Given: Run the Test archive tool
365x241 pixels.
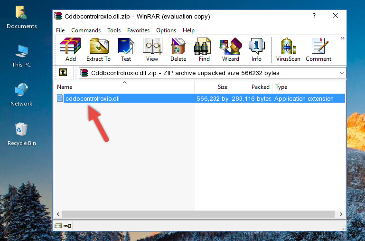Looking at the screenshot, I should pos(126,49).
